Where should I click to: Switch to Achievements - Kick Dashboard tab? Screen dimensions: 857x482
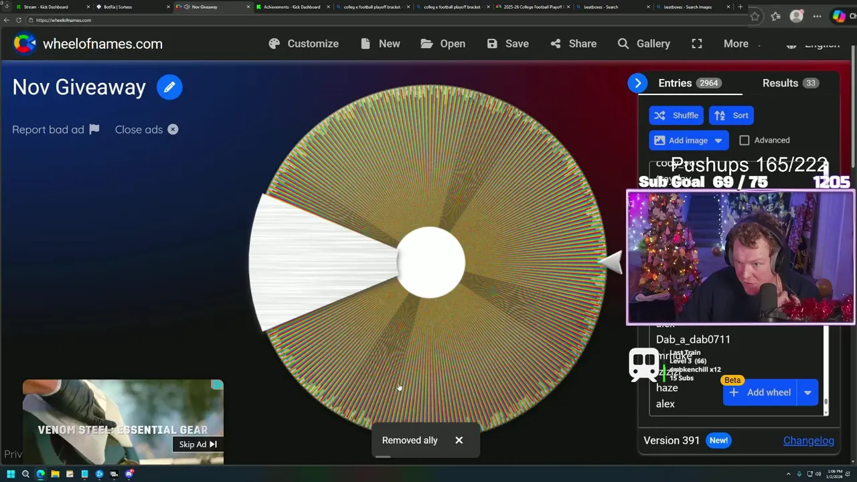point(292,7)
